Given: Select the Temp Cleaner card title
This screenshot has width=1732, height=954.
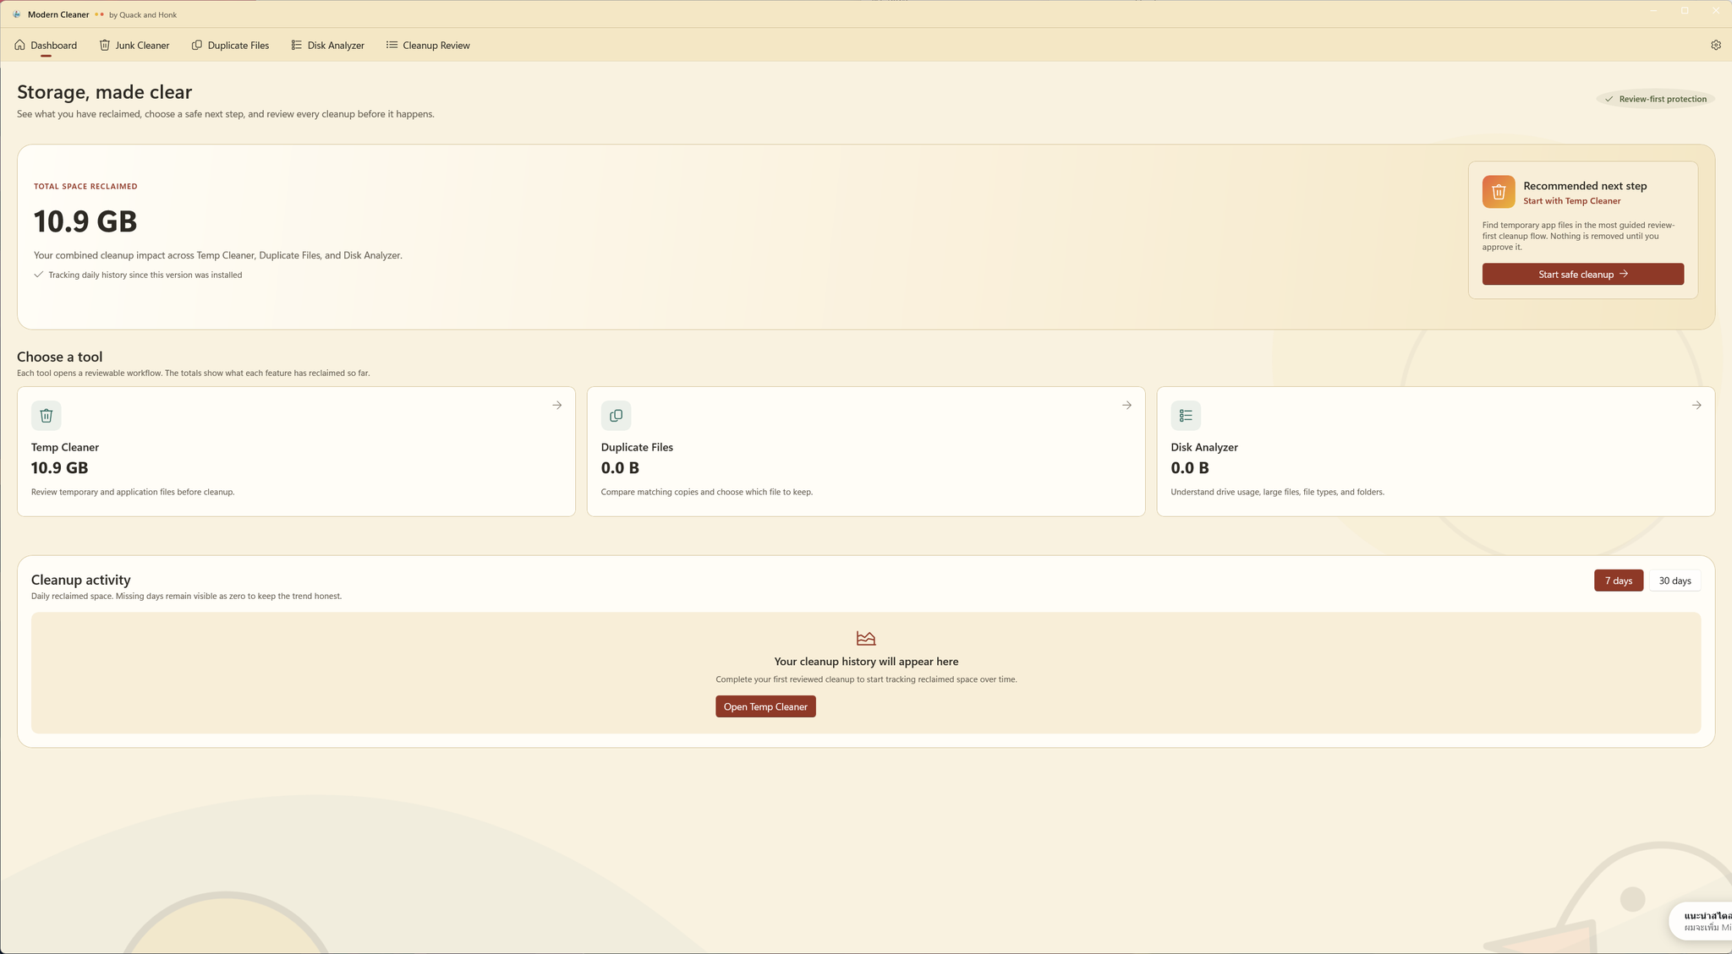Looking at the screenshot, I should point(65,447).
